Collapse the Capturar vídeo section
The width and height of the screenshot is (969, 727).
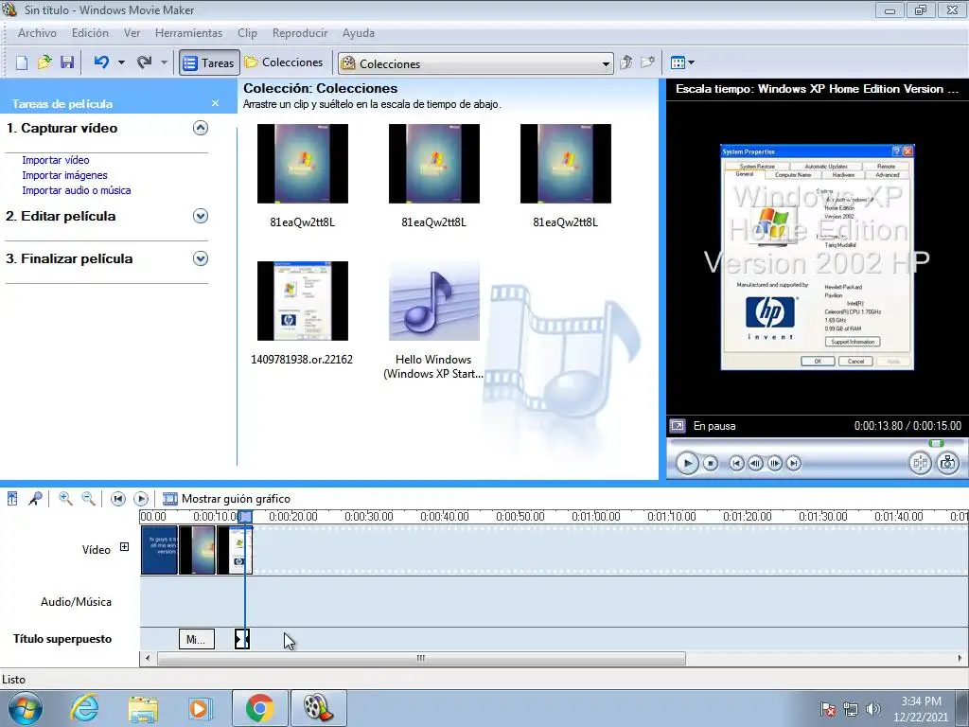pyautogui.click(x=201, y=128)
